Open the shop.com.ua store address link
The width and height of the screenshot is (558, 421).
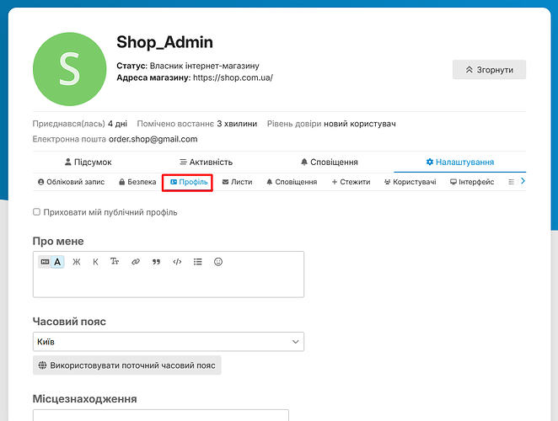click(x=233, y=77)
